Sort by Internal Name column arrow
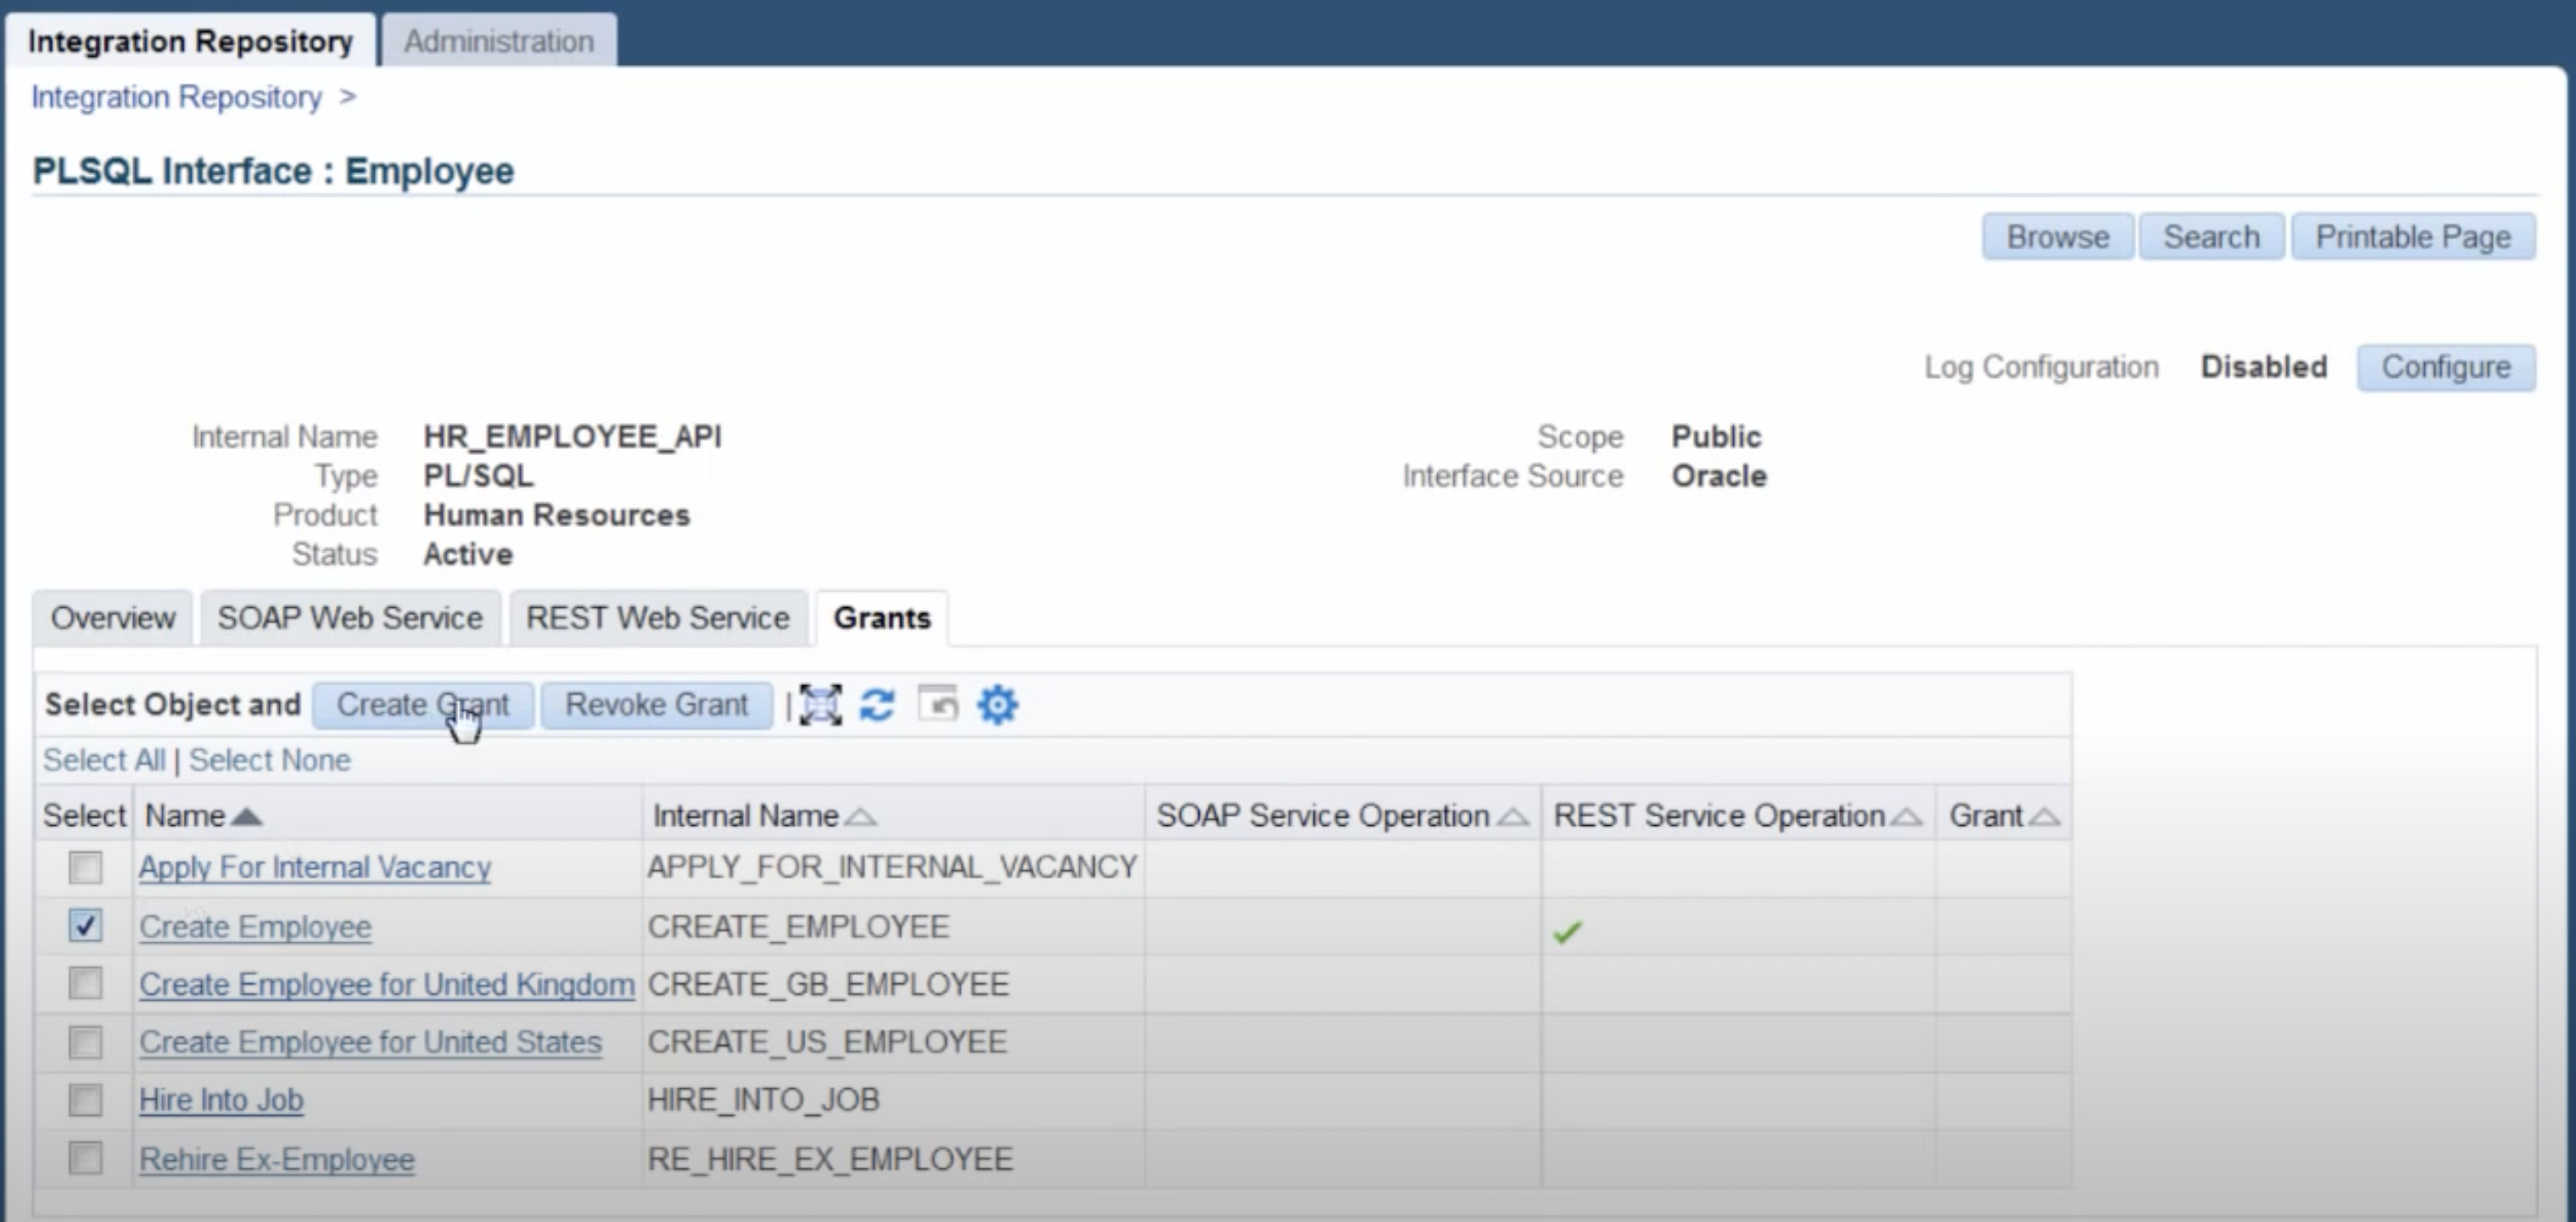2576x1222 pixels. 860,817
